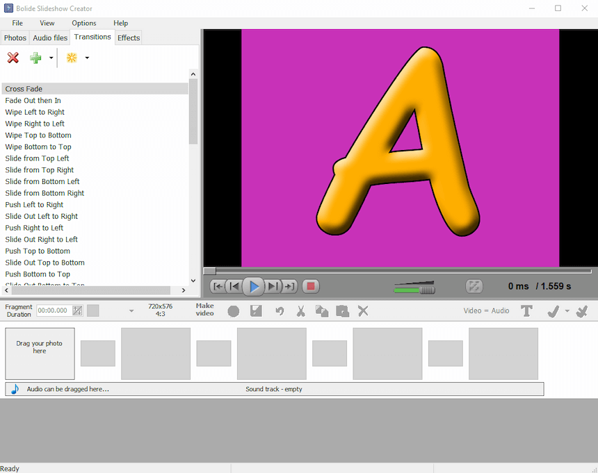This screenshot has width=598, height=473.
Task: Open the Fragment Duration dropdown
Action: point(131,310)
